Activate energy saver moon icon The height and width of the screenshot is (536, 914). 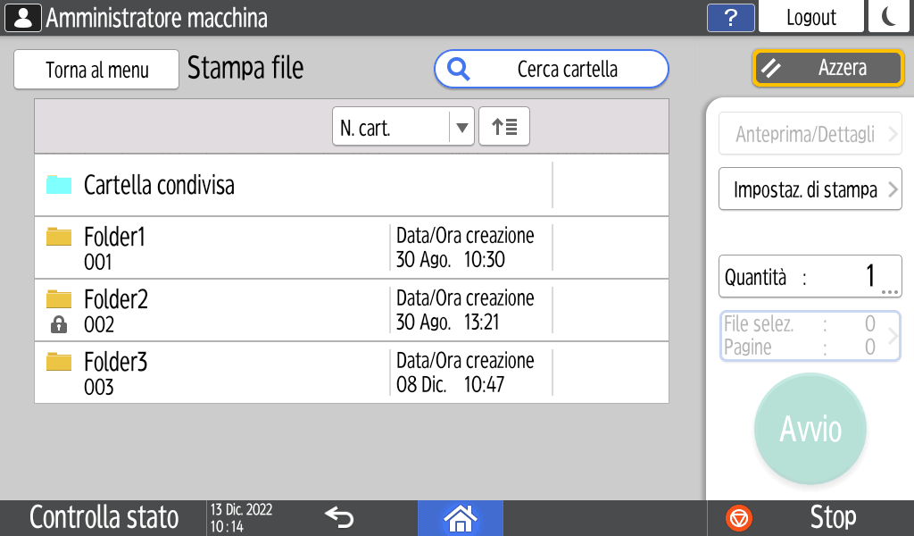(x=888, y=17)
